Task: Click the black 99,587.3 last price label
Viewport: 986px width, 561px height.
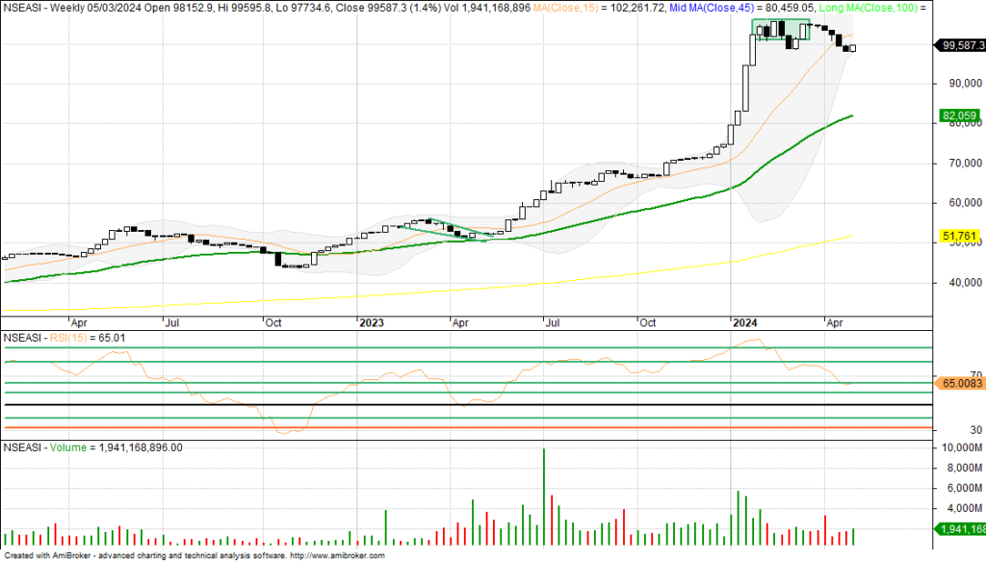Action: [959, 45]
